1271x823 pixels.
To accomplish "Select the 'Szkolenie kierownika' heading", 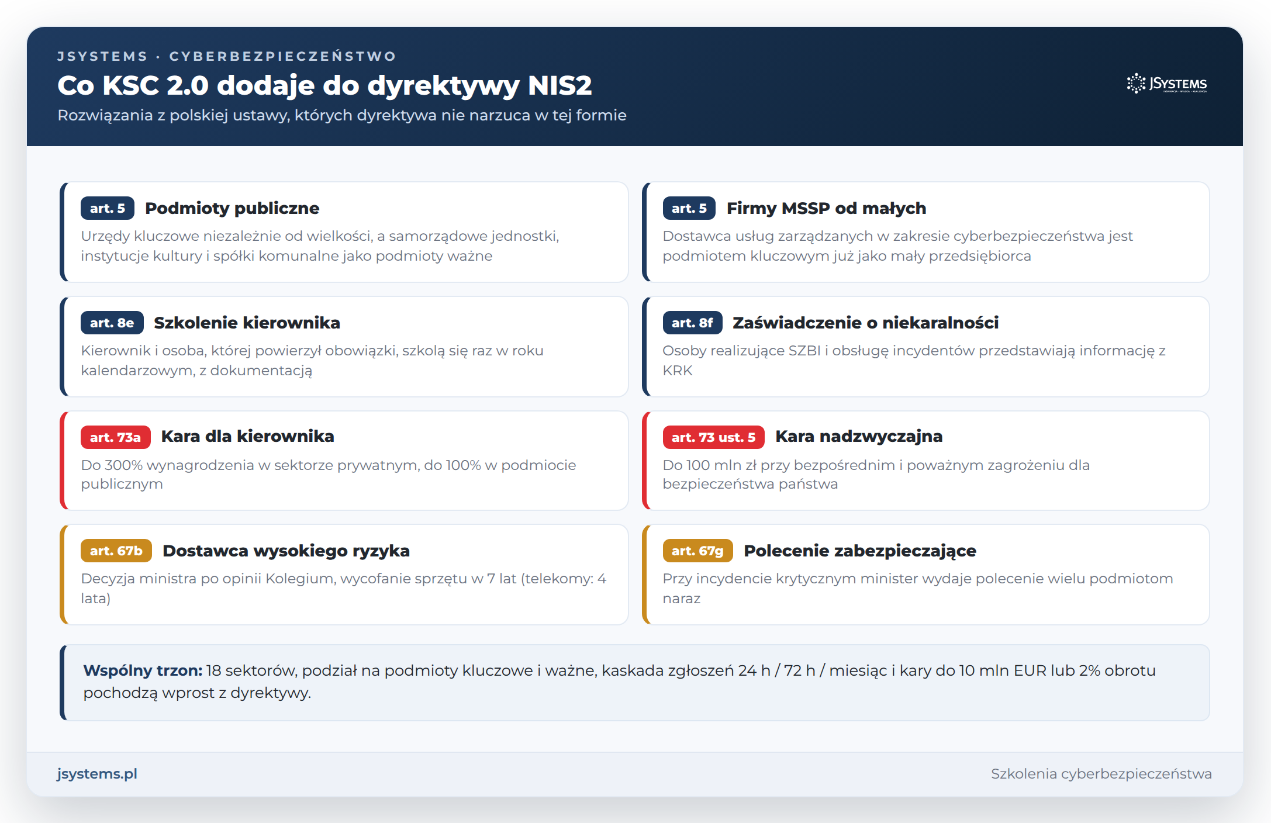I will (247, 323).
